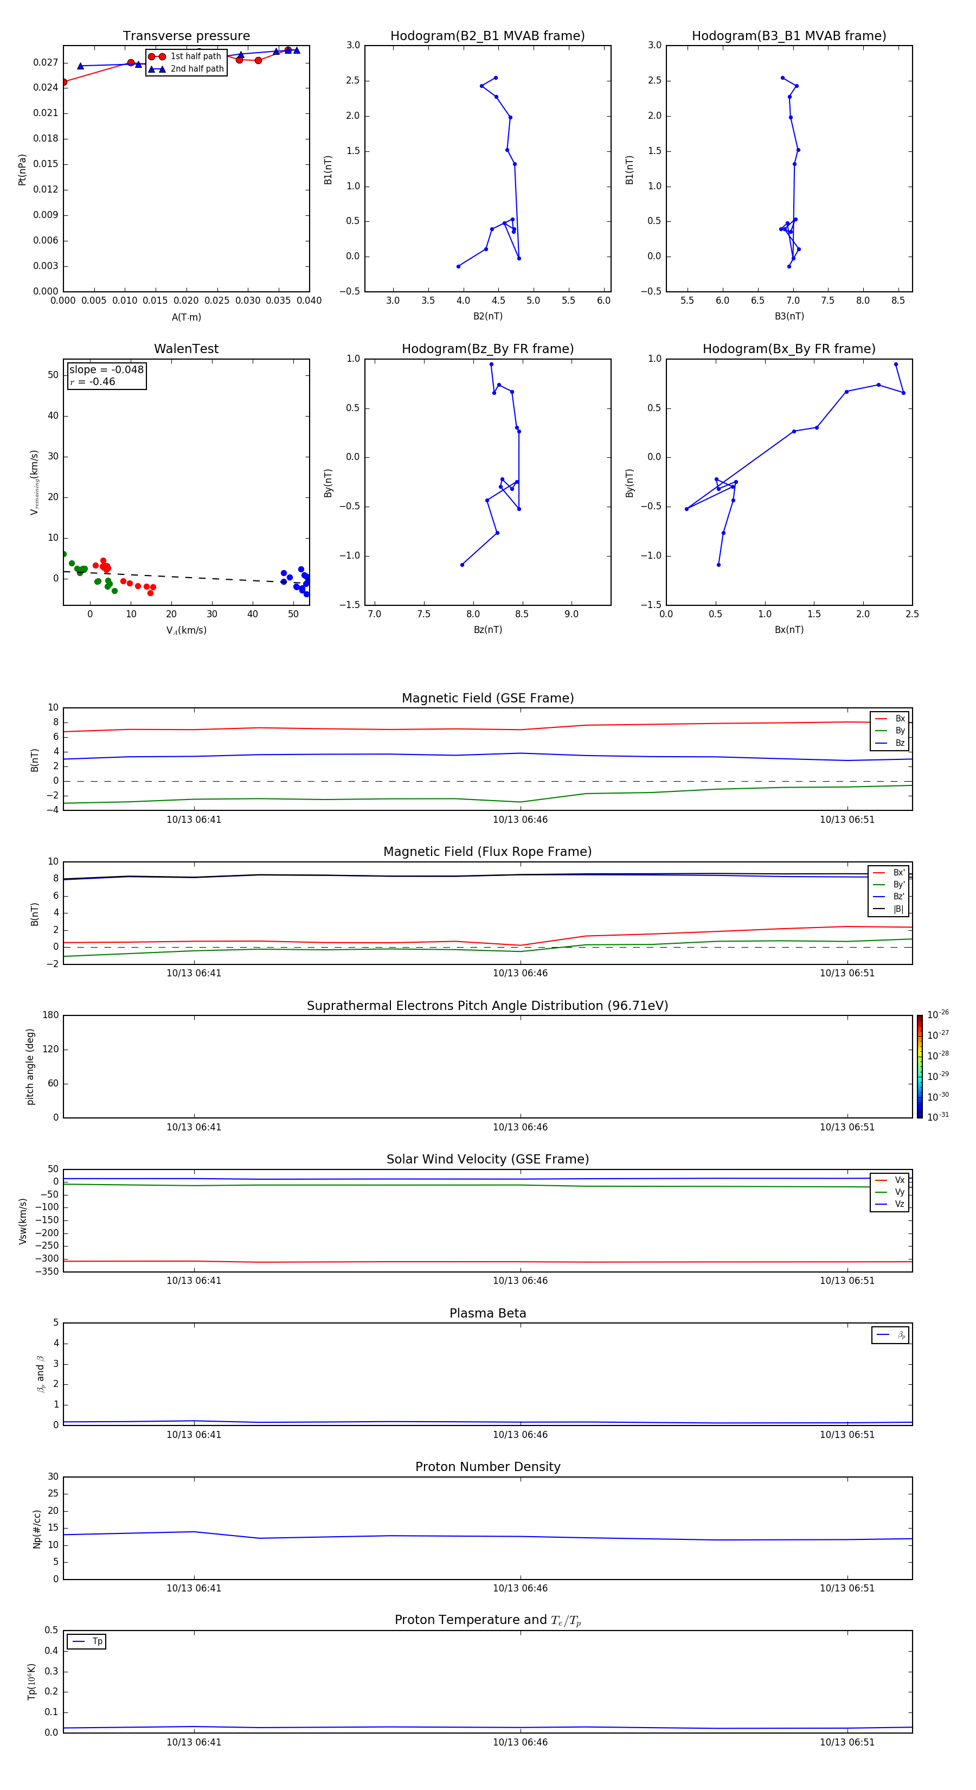
Task: Click the 'Pt(nPa)' y-axis label
Action: click(22, 170)
